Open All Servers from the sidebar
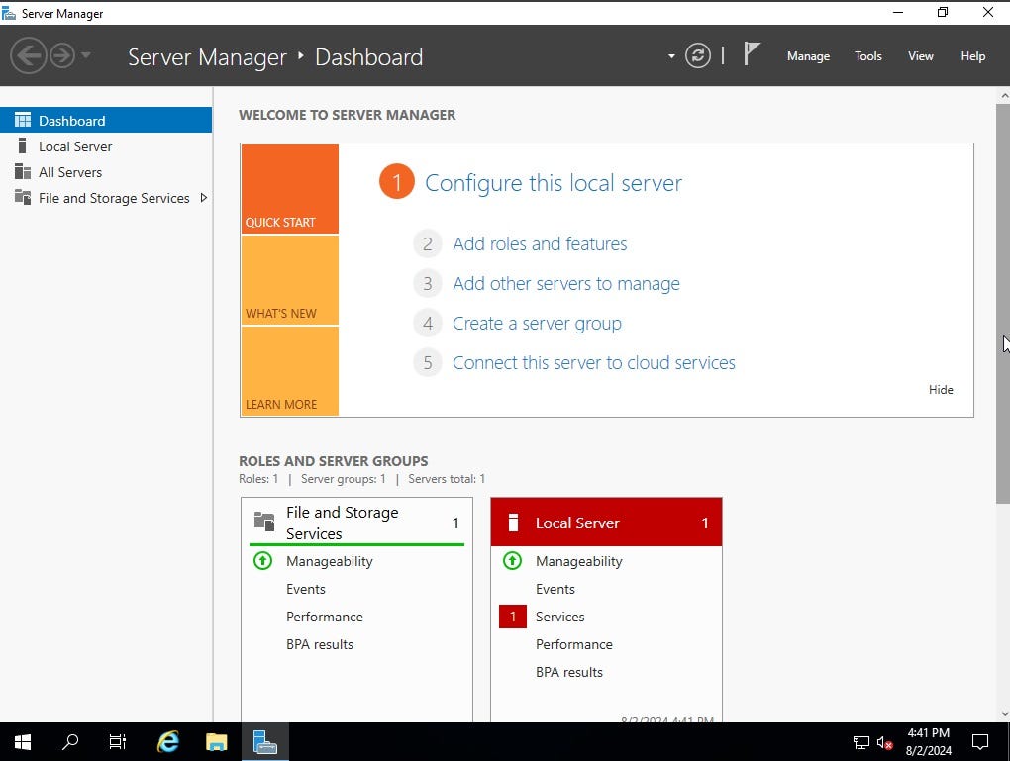Screen dimensions: 1010x761 pos(70,171)
